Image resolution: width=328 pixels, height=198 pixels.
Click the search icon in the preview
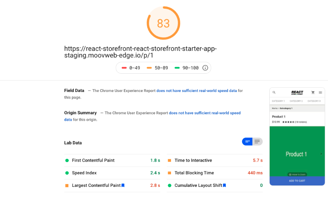pyautogui.click(x=274, y=92)
